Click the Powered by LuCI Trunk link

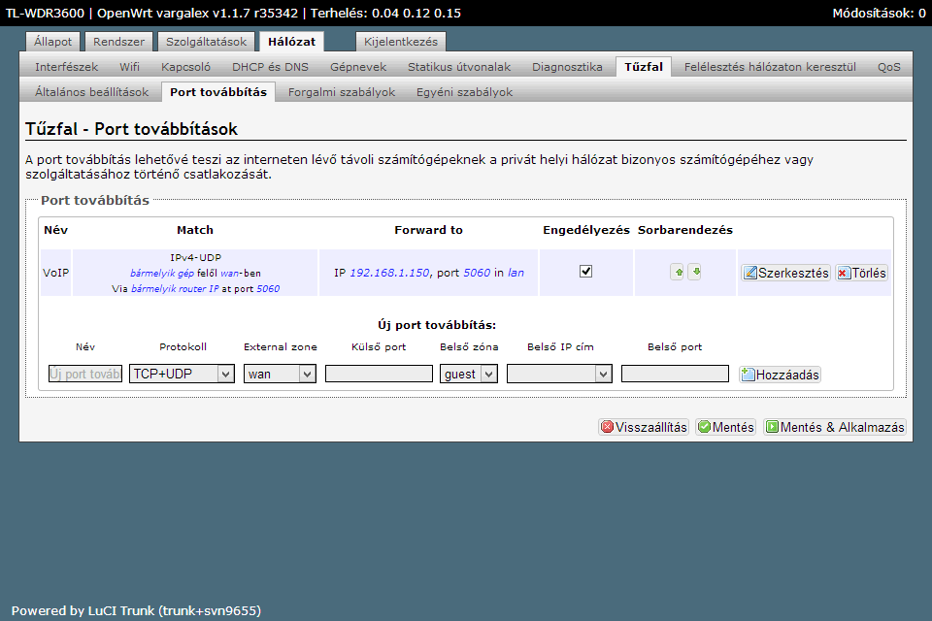(136, 611)
